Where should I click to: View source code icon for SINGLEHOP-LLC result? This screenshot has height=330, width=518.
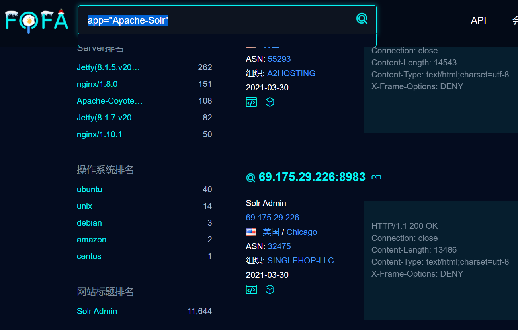pyautogui.click(x=251, y=289)
